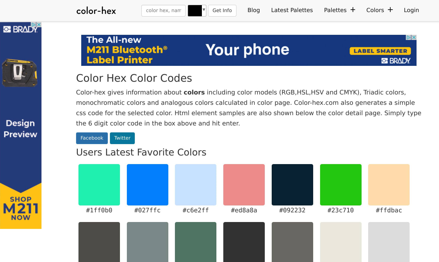
Task: Focus the color hex search field
Action: pos(164,10)
